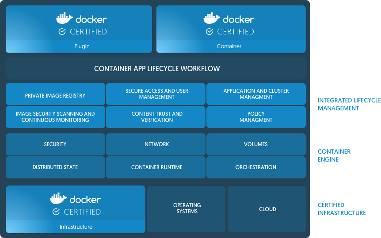Click the CERTIFIED text in Plugin card
The height and width of the screenshot is (238, 381).
pos(88,32)
